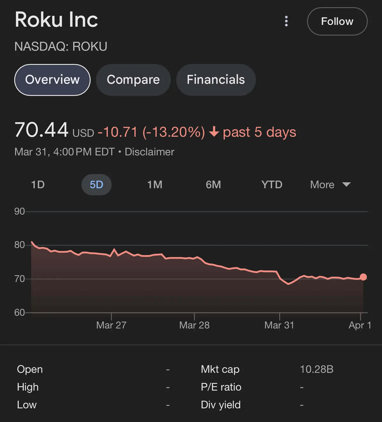Expand the More time ranges dropdown
The width and height of the screenshot is (382, 422).
[322, 185]
